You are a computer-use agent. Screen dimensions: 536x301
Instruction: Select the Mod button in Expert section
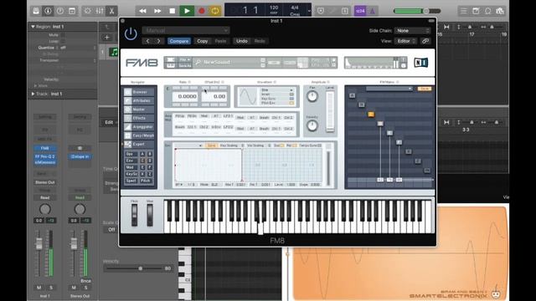pos(131,167)
